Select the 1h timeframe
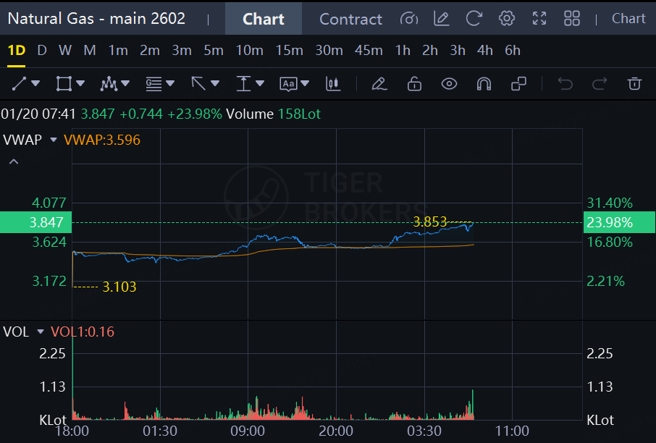Screen dimensions: 656x443 pos(403,51)
